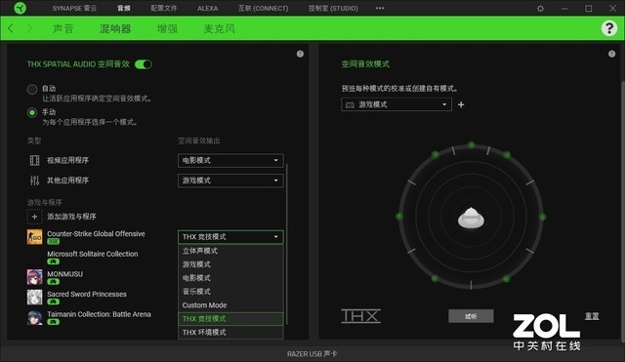Go forward with the right arrow
Viewport: 625px width, 362px height.
click(29, 28)
